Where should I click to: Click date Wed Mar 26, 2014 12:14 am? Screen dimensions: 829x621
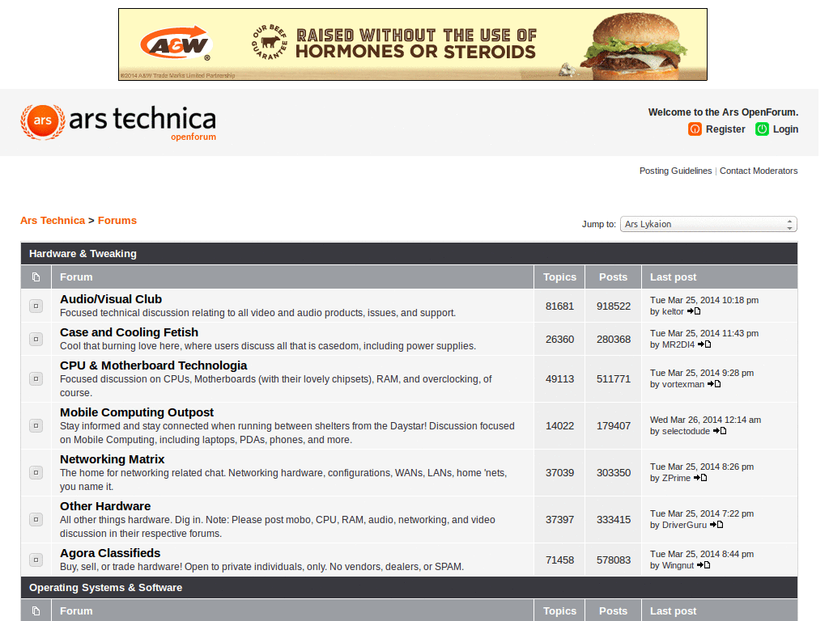tap(706, 420)
